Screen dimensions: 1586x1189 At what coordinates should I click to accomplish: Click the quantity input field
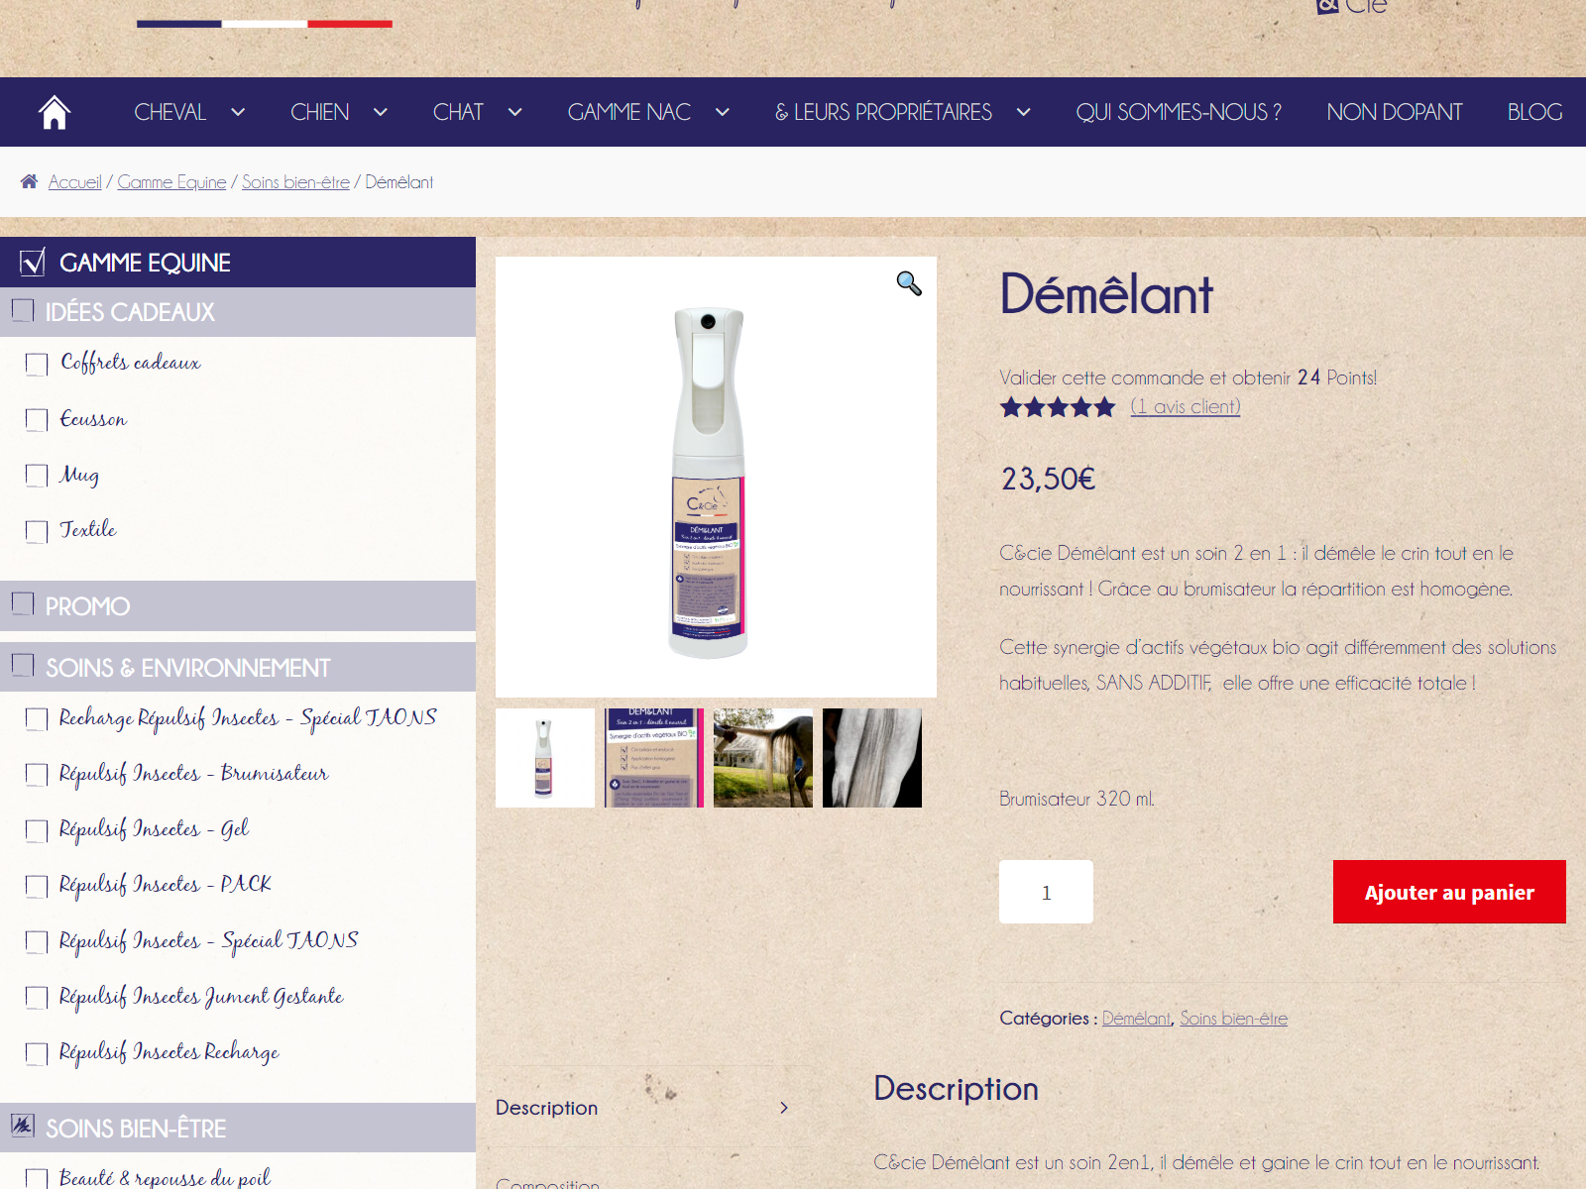(1046, 892)
